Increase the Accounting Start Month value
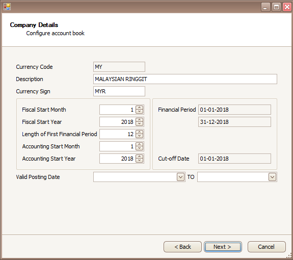Screen dimensions: 293x260 140,144
